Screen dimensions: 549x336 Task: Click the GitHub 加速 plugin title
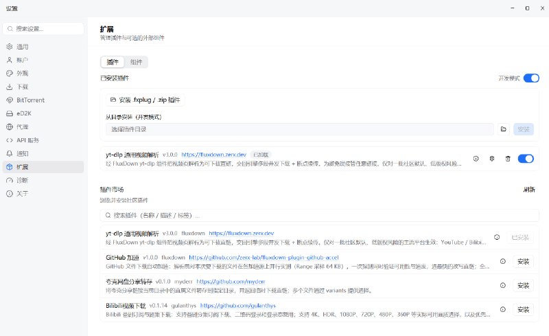[122, 258]
